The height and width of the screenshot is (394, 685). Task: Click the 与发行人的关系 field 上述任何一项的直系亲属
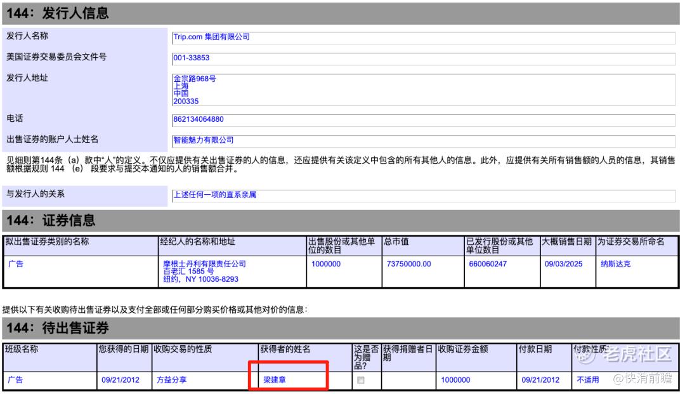click(x=423, y=195)
